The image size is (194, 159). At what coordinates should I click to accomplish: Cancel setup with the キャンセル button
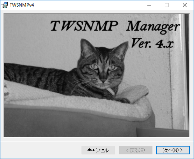pyautogui.click(x=98, y=150)
